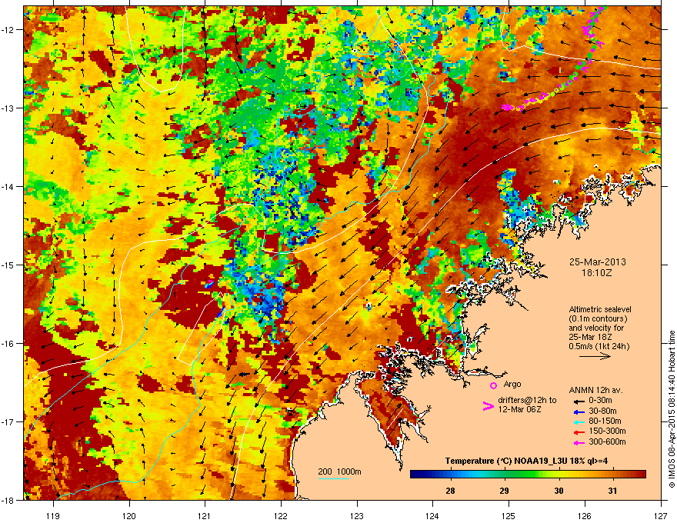Click the '0-30m' depth label
The width and height of the screenshot is (677, 523).
pos(600,401)
